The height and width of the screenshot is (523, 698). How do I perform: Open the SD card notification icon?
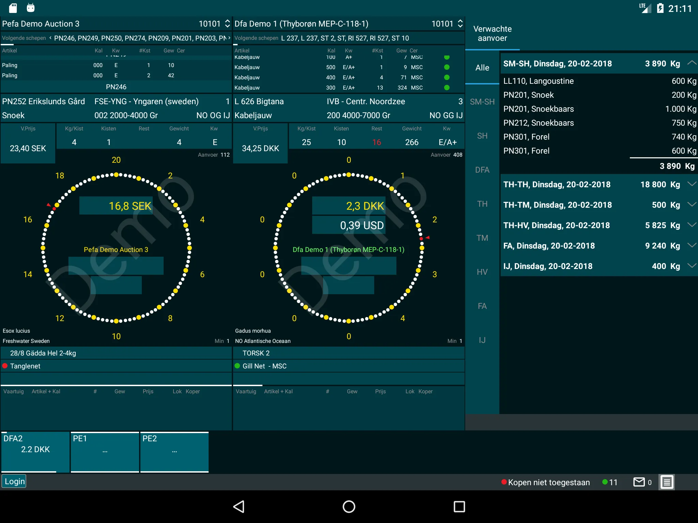(x=13, y=8)
